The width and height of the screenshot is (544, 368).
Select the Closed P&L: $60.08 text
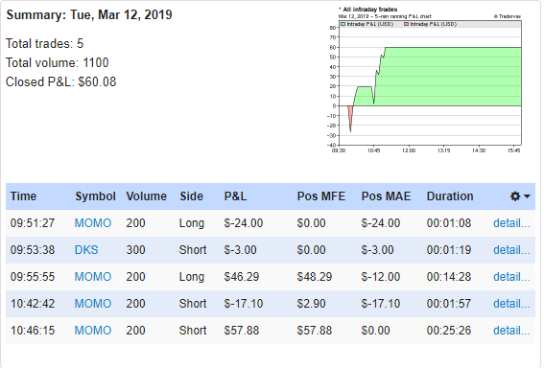pyautogui.click(x=61, y=82)
